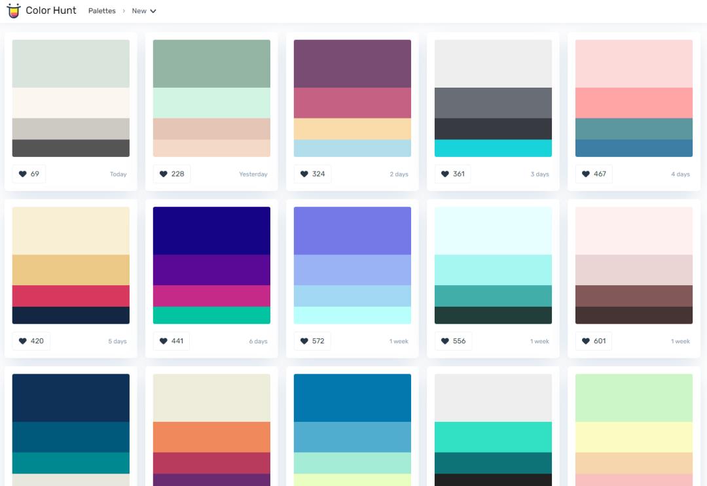Click the Color Hunt title text
The width and height of the screenshot is (707, 486).
click(51, 10)
